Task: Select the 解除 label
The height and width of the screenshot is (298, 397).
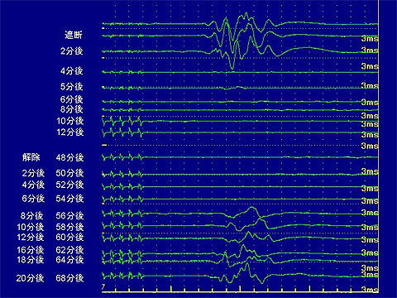Action: coord(31,157)
